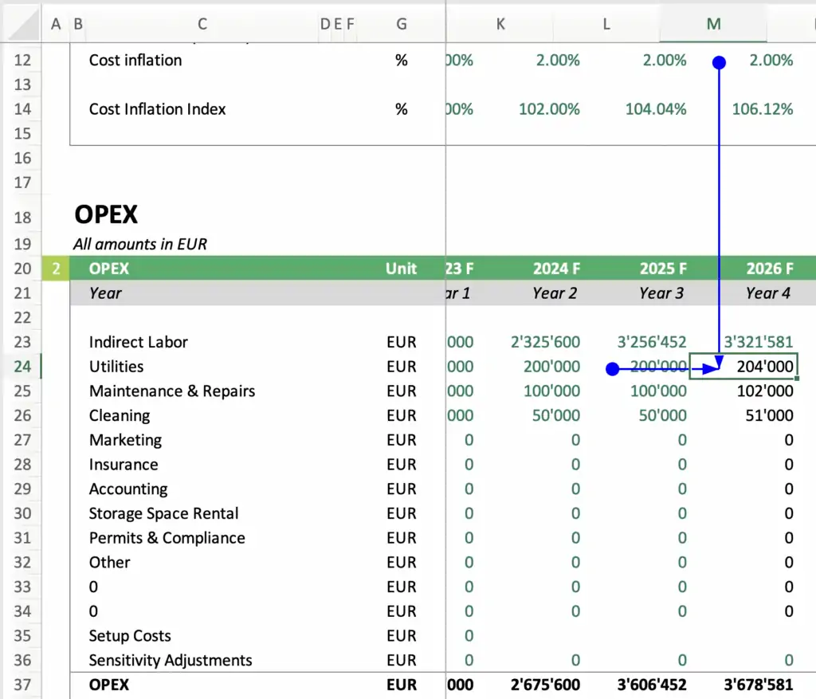Screen dimensions: 816x699
Task: Click the Setup Costs label
Action: click(x=130, y=636)
